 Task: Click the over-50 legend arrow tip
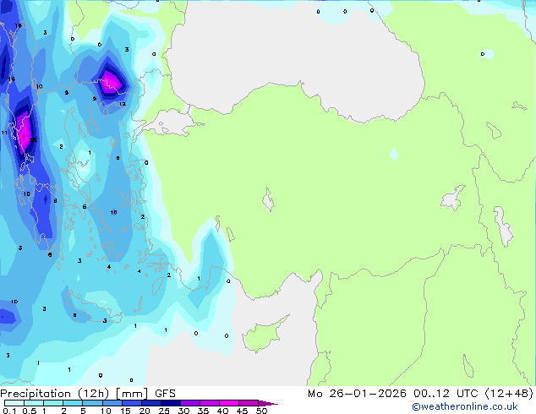pyautogui.click(x=268, y=403)
